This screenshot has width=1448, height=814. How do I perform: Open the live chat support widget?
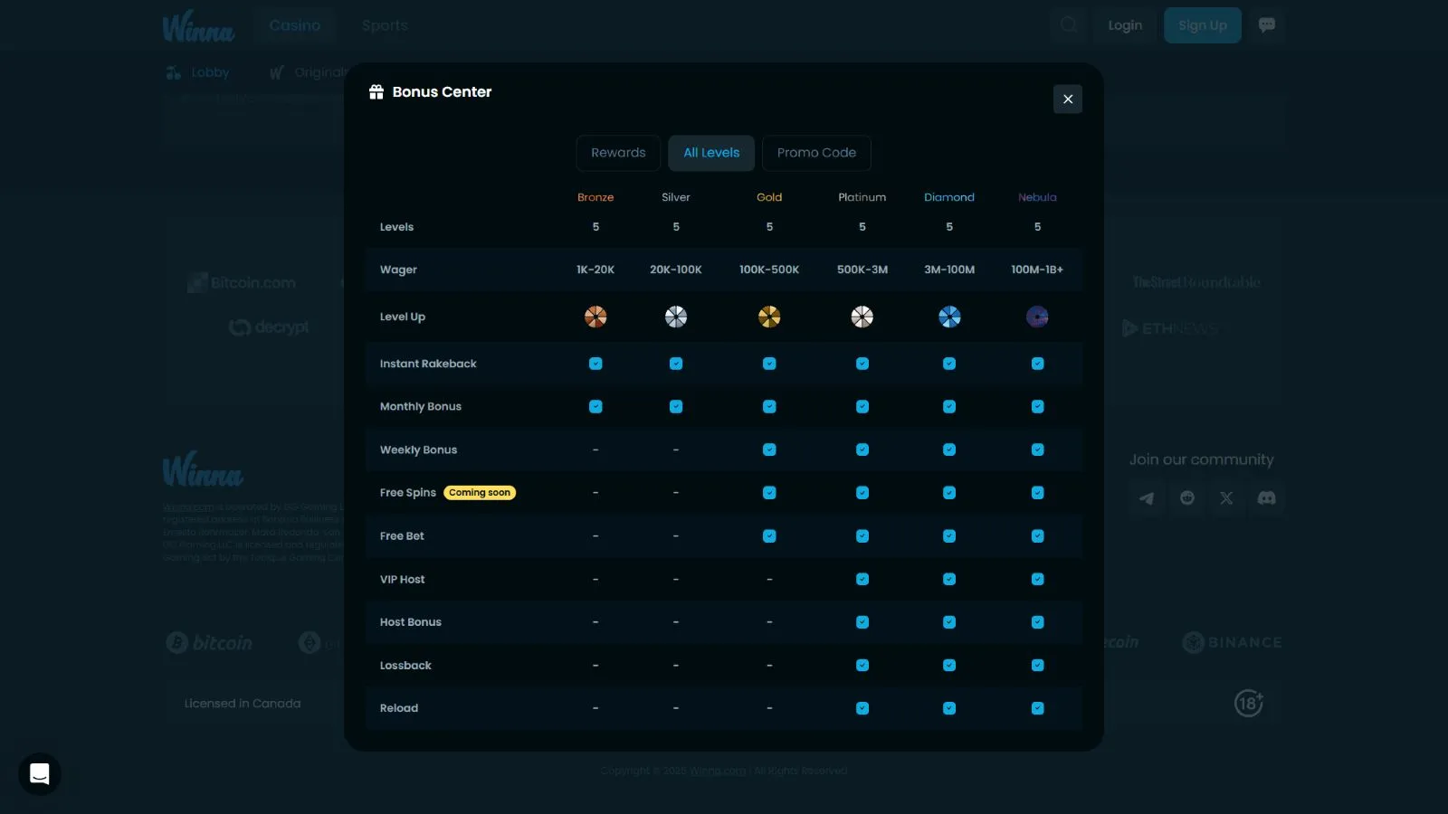pyautogui.click(x=40, y=774)
